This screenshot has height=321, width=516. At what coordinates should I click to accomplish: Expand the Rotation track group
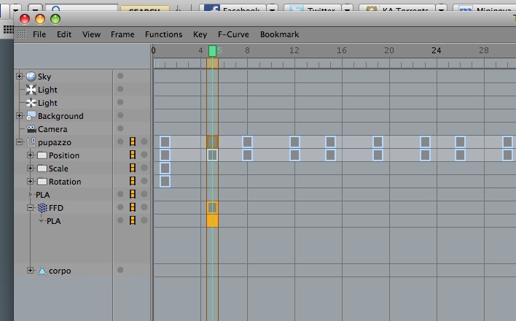coord(31,181)
